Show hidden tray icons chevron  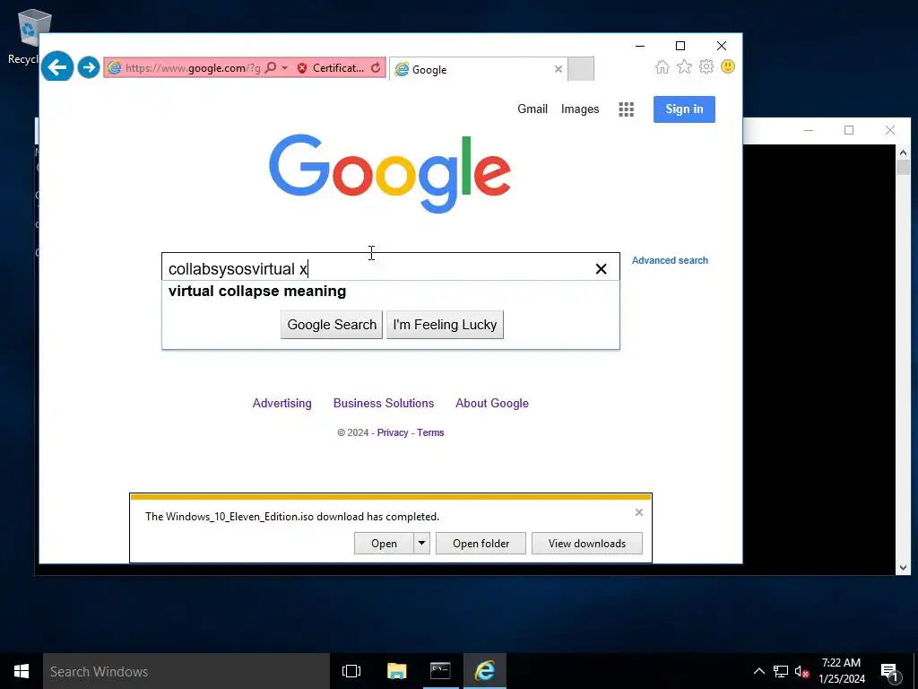click(758, 671)
